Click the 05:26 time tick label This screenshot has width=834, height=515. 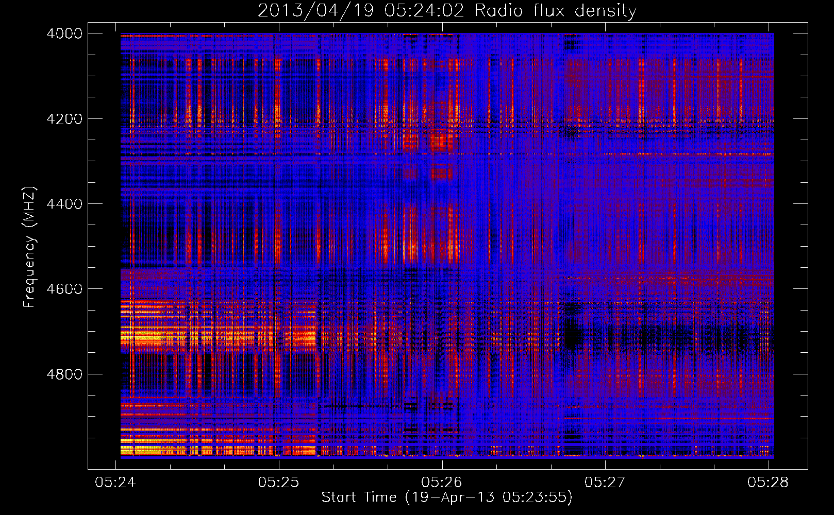pos(442,482)
